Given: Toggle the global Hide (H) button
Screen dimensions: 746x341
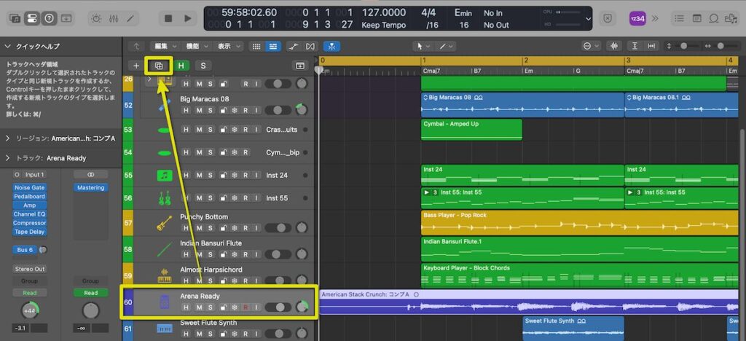Looking at the screenshot, I should point(181,66).
